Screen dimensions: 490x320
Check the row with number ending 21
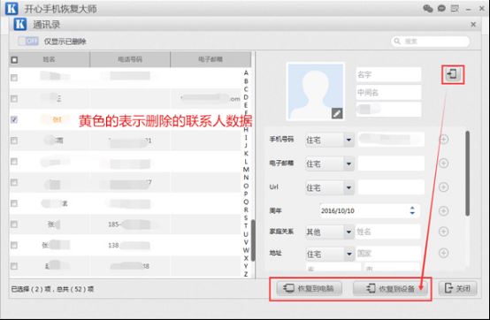coord(14,141)
